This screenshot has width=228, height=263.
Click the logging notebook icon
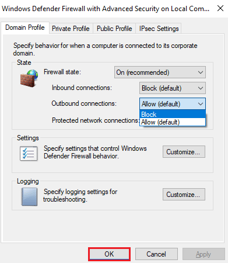tap(29, 197)
